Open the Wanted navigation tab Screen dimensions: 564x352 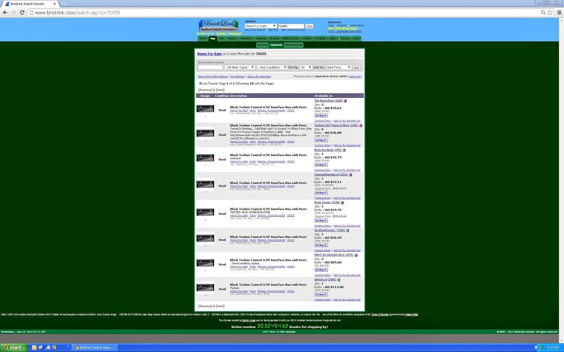[274, 38]
